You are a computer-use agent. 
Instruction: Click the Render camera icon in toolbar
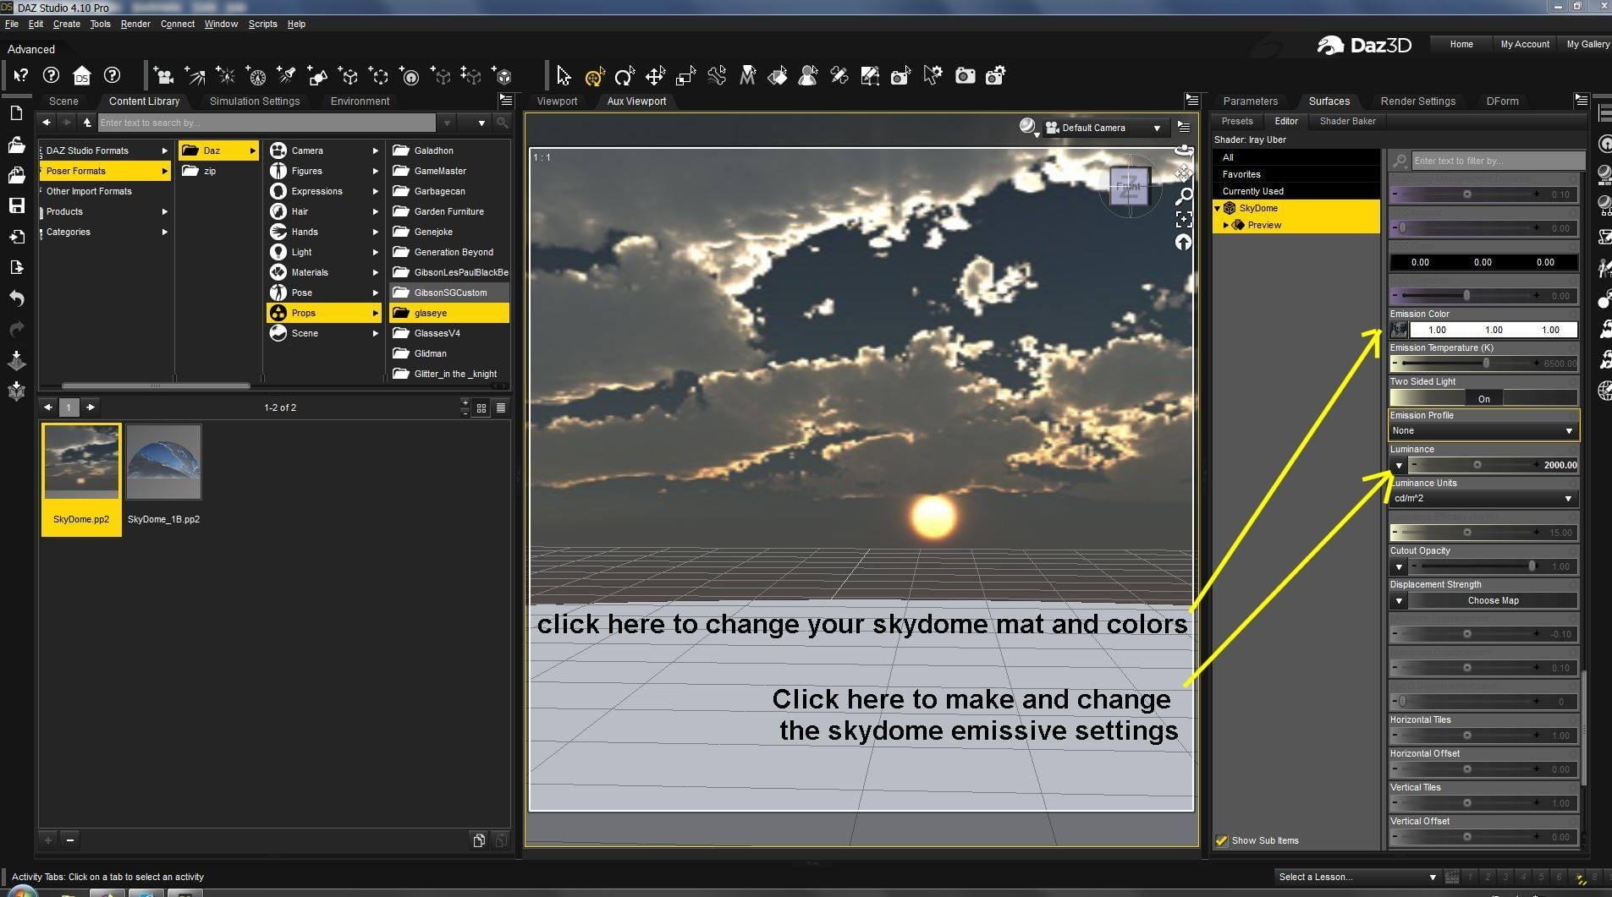[x=965, y=76]
